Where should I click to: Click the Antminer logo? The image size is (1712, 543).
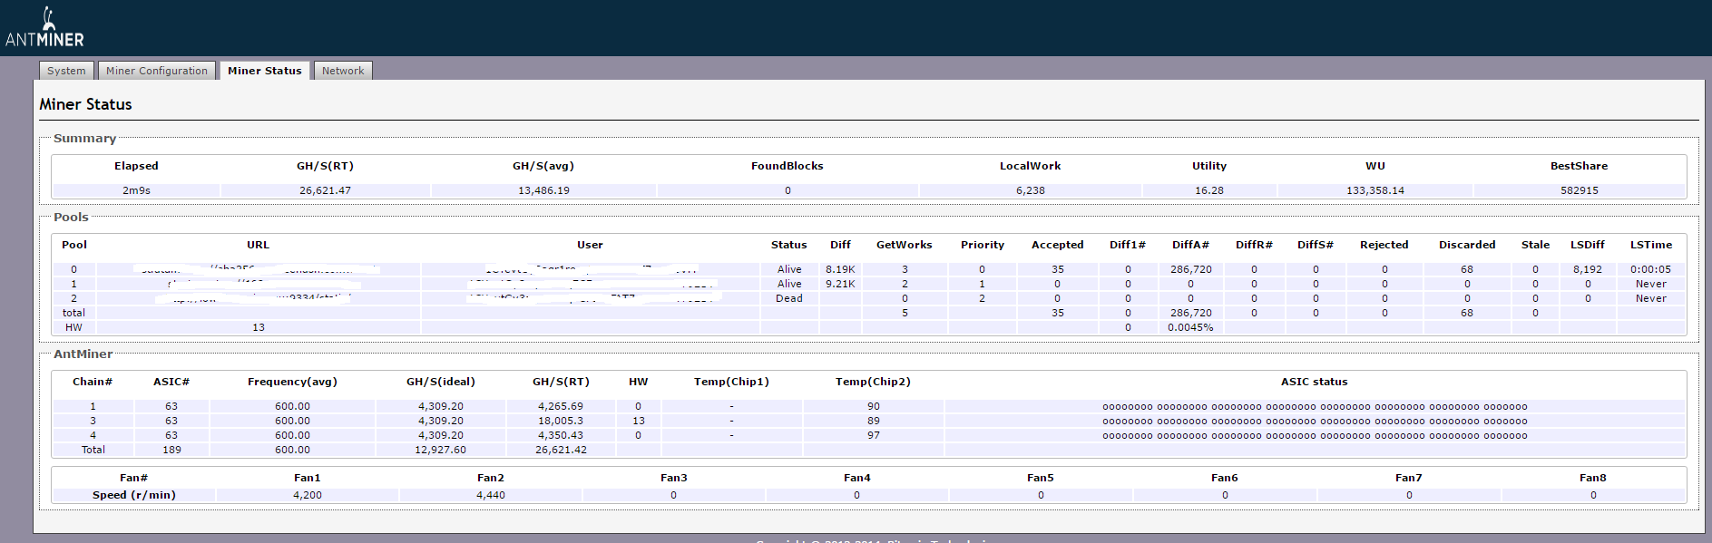coord(44,28)
